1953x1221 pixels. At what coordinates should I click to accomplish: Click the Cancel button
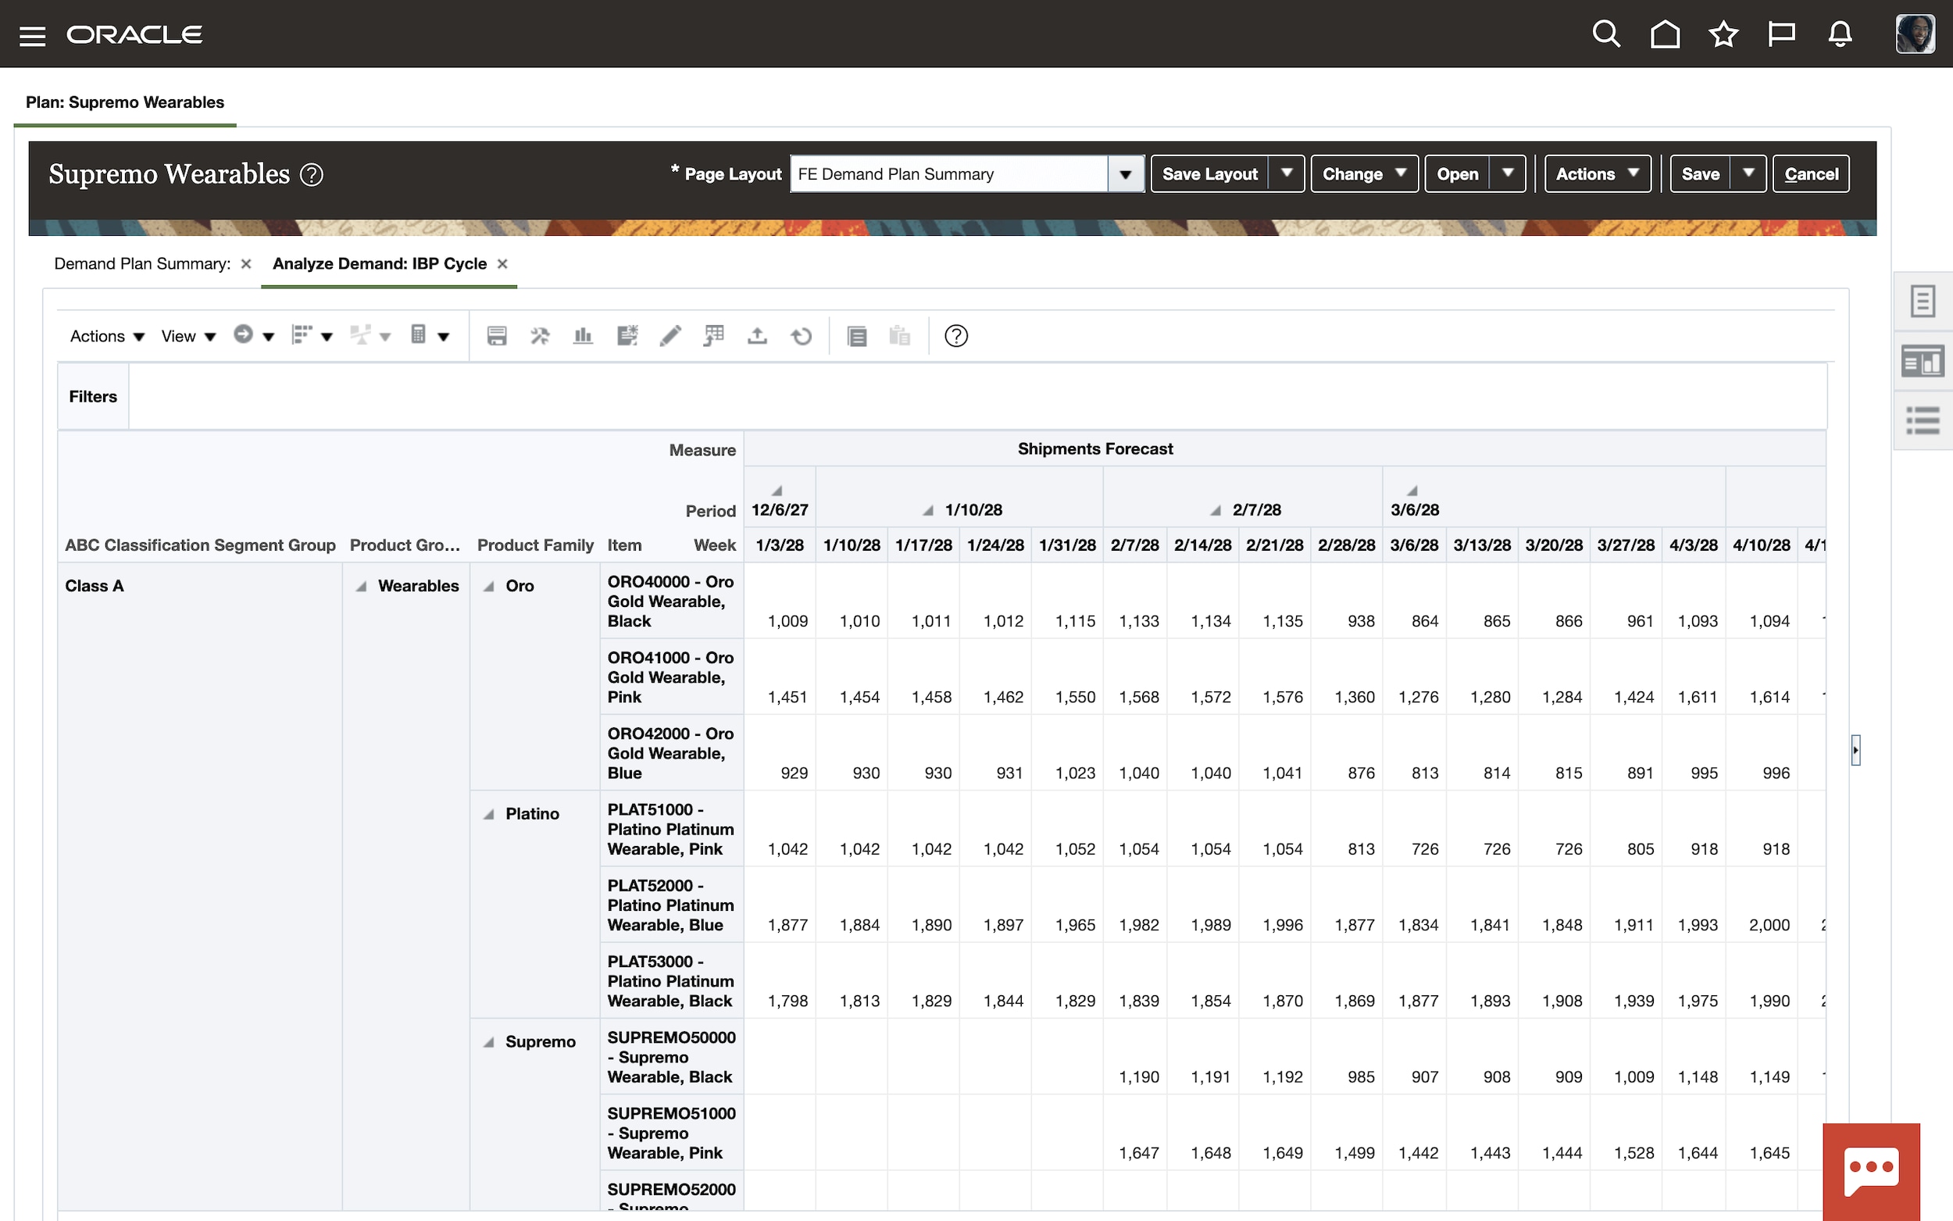(x=1810, y=173)
